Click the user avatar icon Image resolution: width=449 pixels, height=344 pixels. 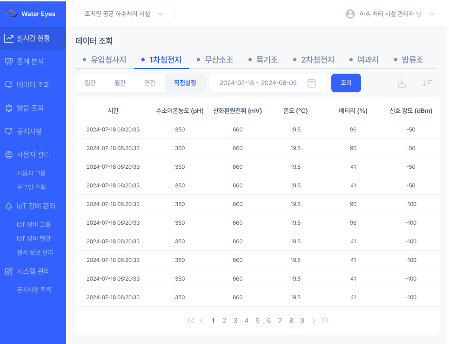pyautogui.click(x=350, y=14)
